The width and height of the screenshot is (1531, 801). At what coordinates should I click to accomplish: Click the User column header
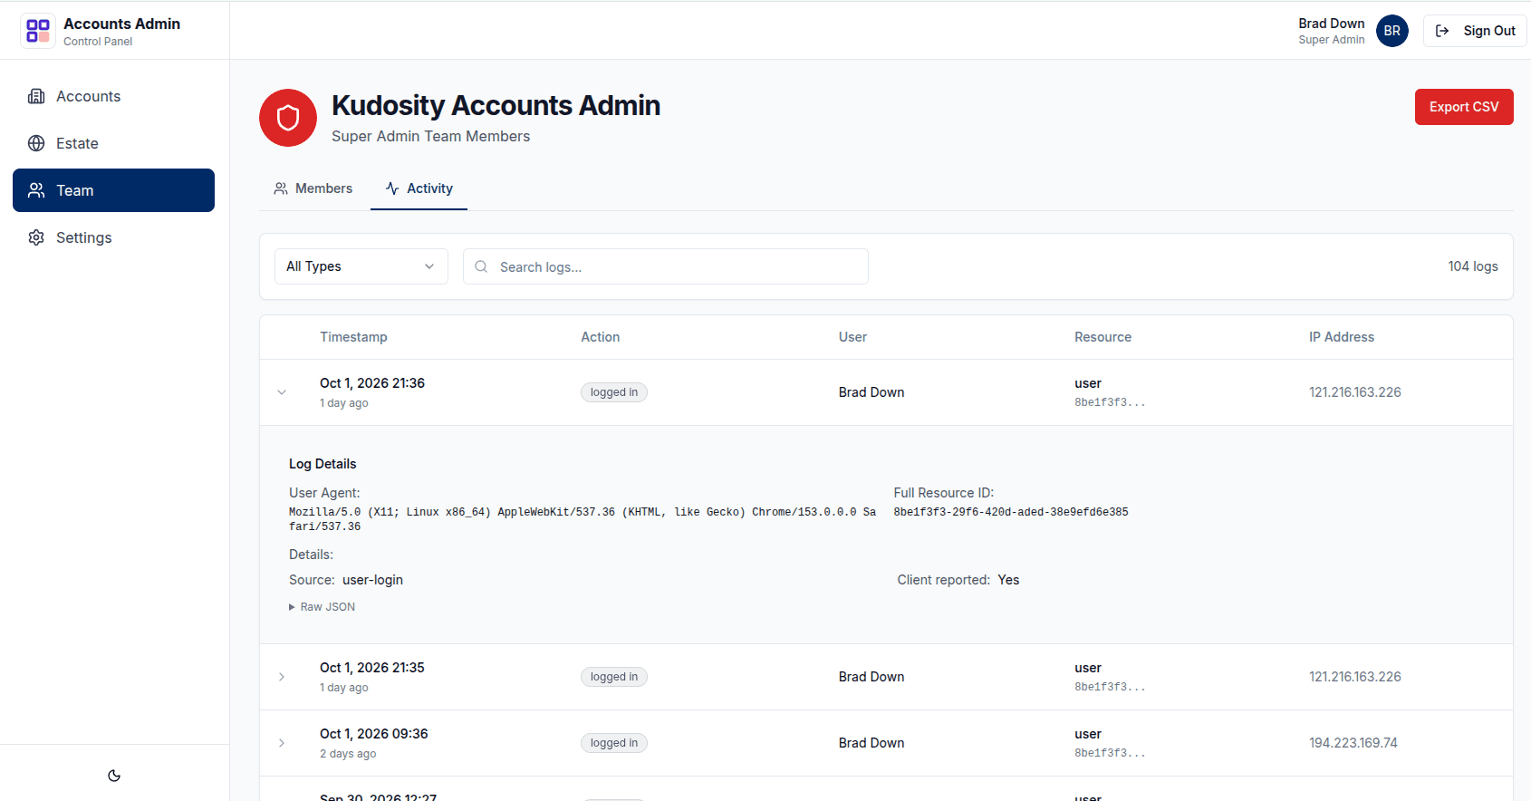pos(852,337)
